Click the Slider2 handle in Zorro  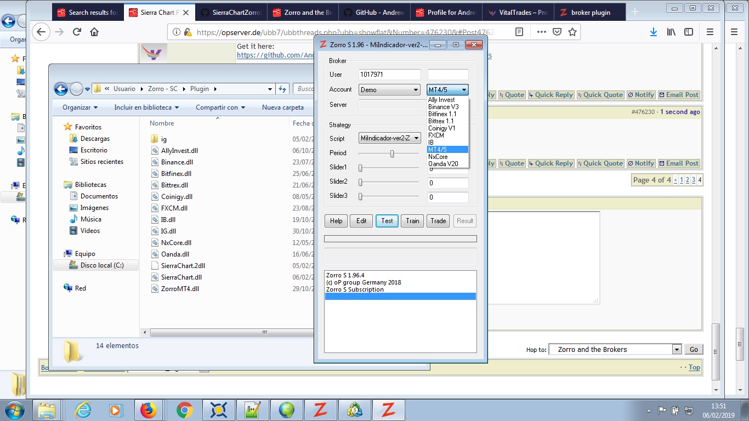[360, 182]
